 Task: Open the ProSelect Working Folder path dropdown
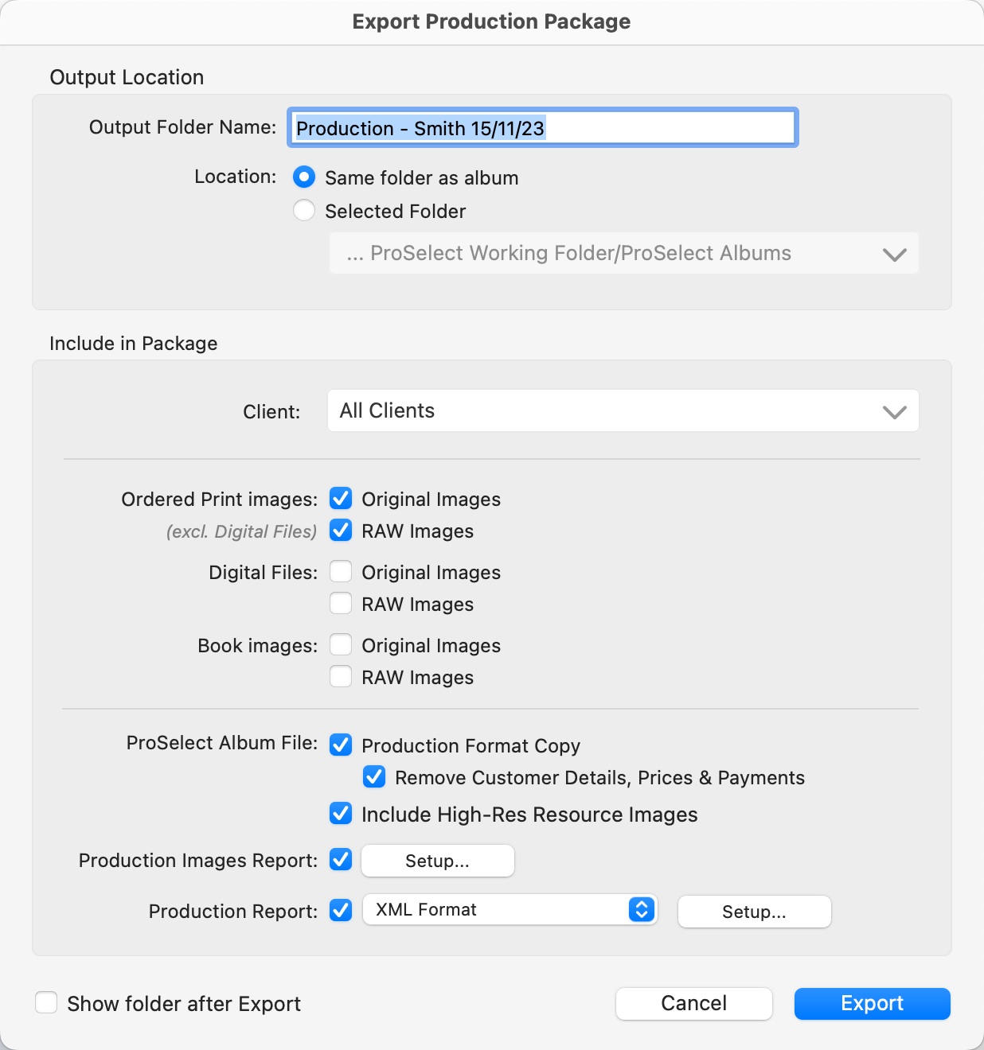click(623, 254)
